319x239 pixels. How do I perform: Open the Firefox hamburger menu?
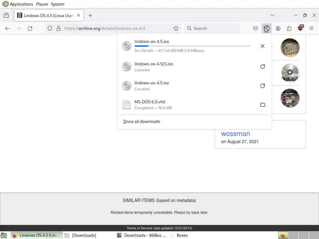tap(312, 28)
